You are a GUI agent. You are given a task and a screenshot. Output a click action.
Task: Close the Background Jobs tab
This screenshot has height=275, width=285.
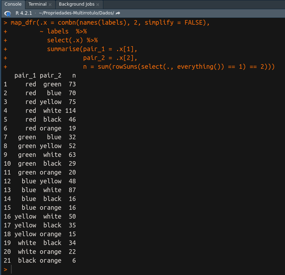click(98, 5)
